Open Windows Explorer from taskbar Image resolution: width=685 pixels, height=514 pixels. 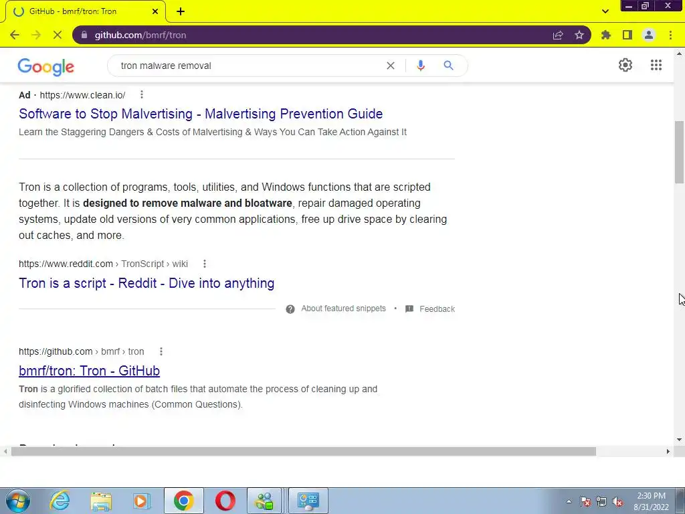pyautogui.click(x=101, y=501)
